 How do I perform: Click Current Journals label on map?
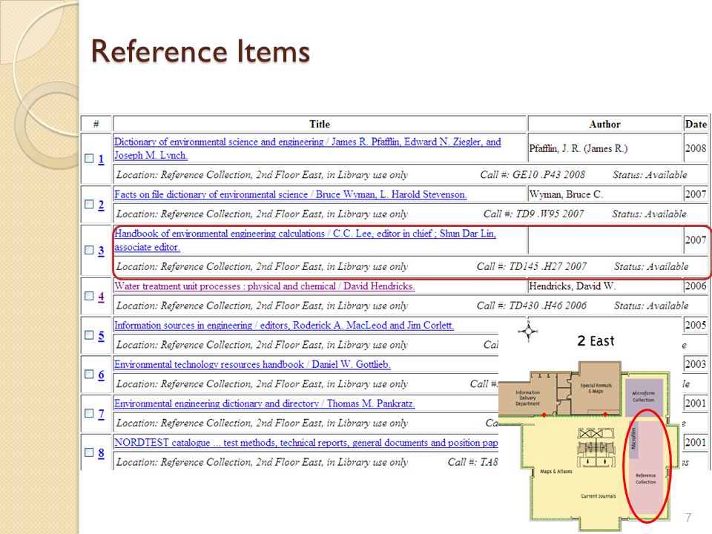point(599,496)
